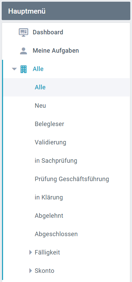Show invoices with status Neu

pos(40,106)
